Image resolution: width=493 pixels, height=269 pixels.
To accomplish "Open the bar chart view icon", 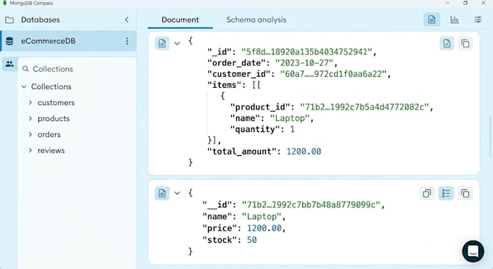I will [x=455, y=20].
